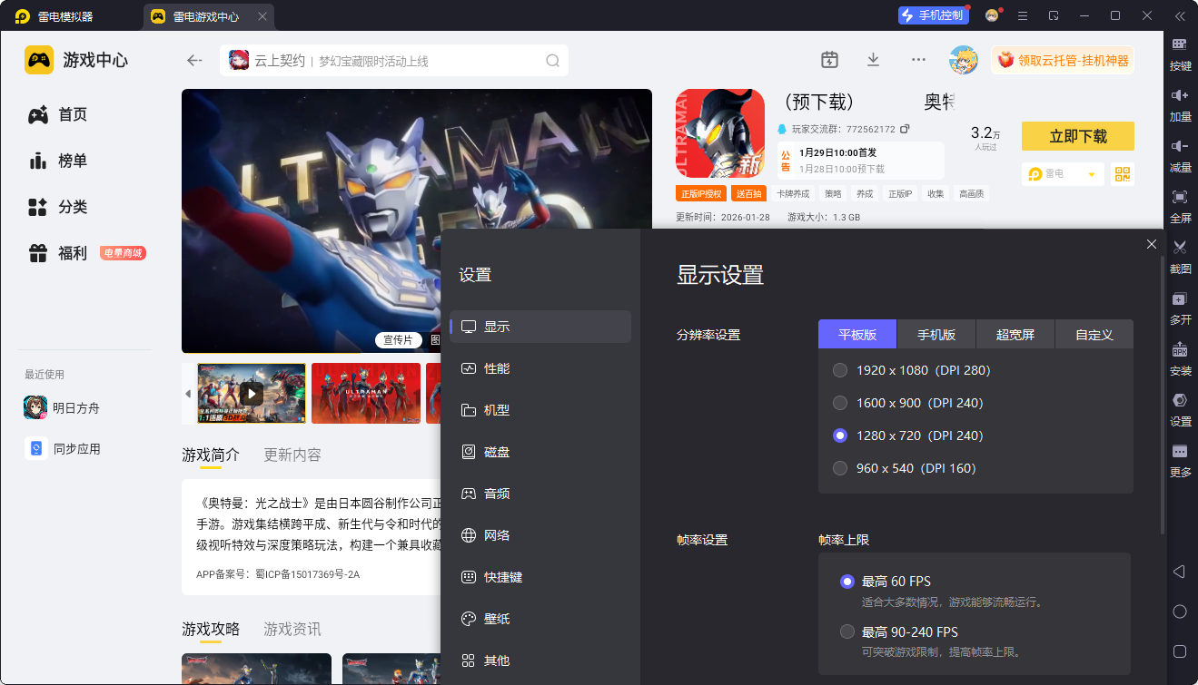Select 1920 x 1080 (DPI 280) resolution

pyautogui.click(x=840, y=370)
